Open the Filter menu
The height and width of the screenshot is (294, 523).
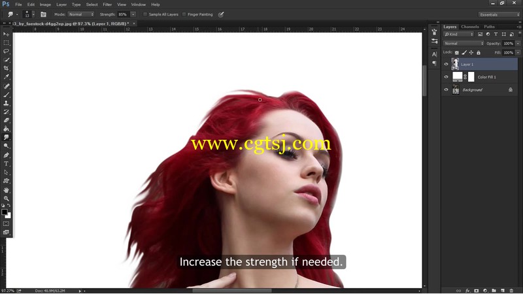pyautogui.click(x=107, y=5)
